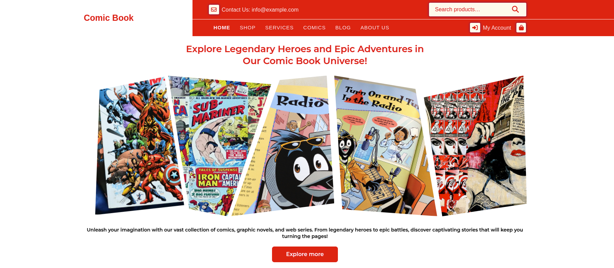Screen dimensions: 614x268
Task: Visit the Blog page
Action: [x=343, y=28]
